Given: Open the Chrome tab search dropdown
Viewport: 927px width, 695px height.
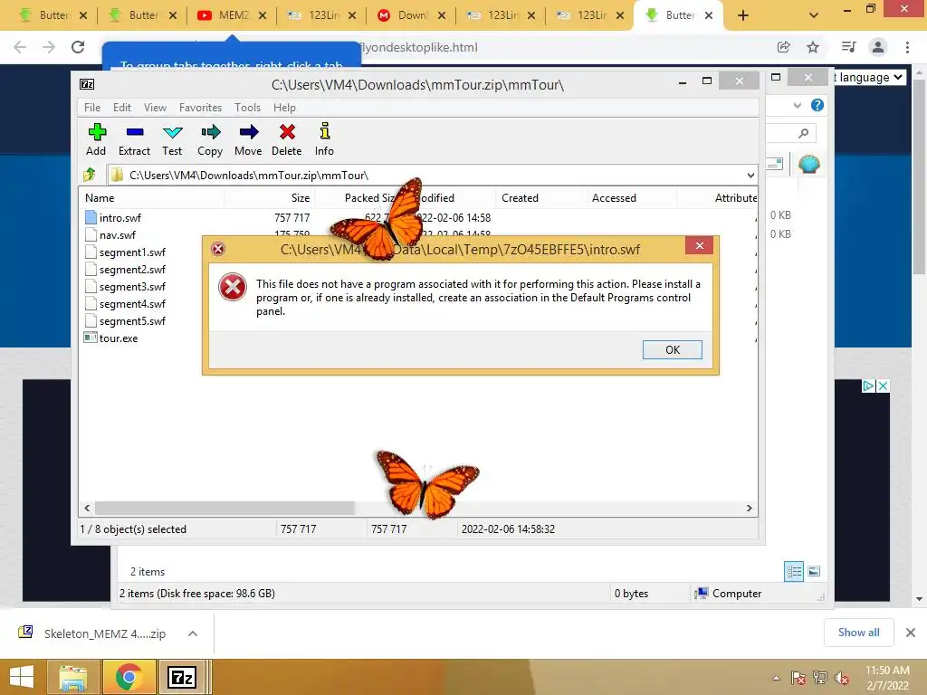Looking at the screenshot, I should tap(814, 15).
